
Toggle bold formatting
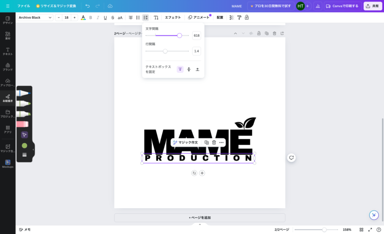(91, 18)
